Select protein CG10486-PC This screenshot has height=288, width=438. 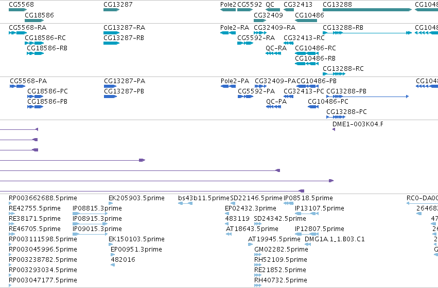[328, 102]
